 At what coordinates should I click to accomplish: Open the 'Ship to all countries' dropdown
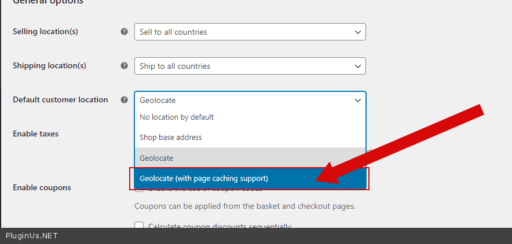(249, 66)
